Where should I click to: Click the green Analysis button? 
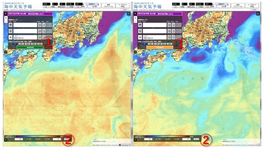click(30, 47)
